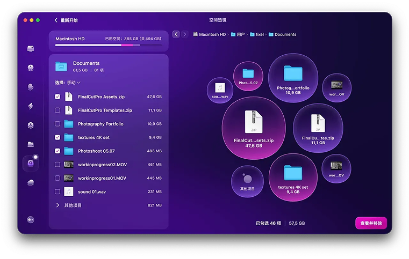Click workinprogress01.MOV thumbnail in list
Screen dimensions: 409x259
(x=69, y=178)
